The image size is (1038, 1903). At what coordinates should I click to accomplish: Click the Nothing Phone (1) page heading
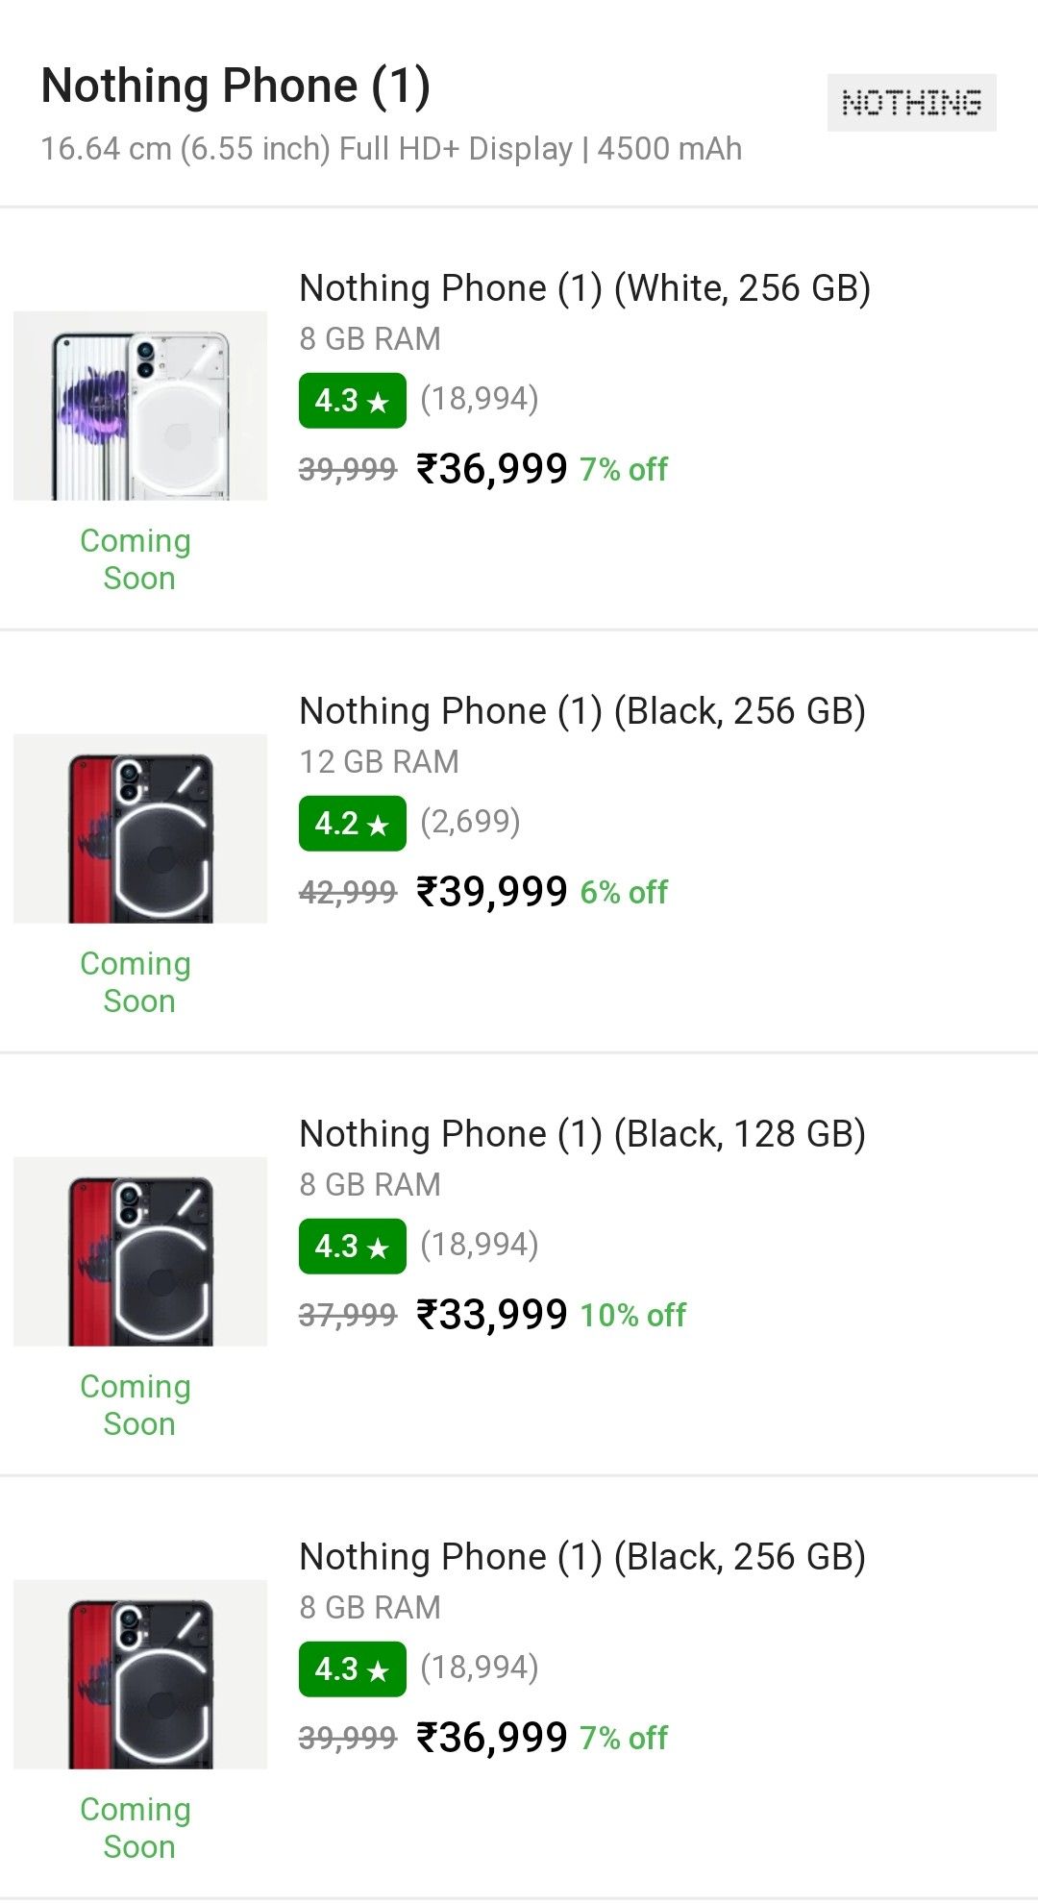coord(234,86)
